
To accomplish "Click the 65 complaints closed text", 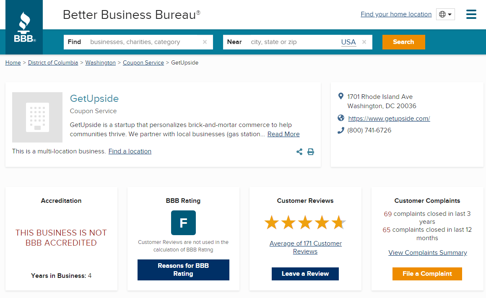I will [427, 234].
